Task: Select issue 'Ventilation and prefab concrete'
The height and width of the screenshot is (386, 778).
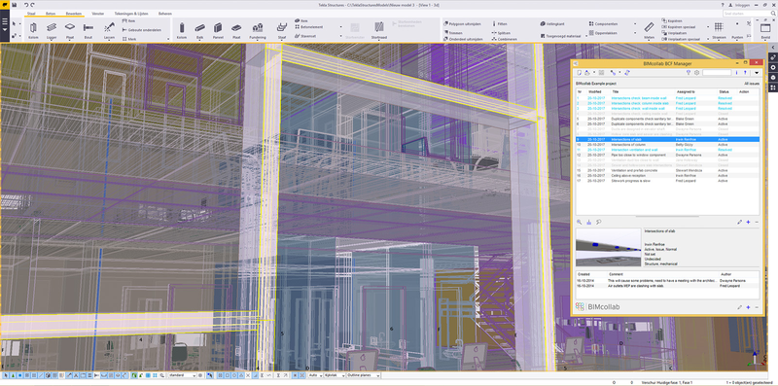Action: click(667, 170)
